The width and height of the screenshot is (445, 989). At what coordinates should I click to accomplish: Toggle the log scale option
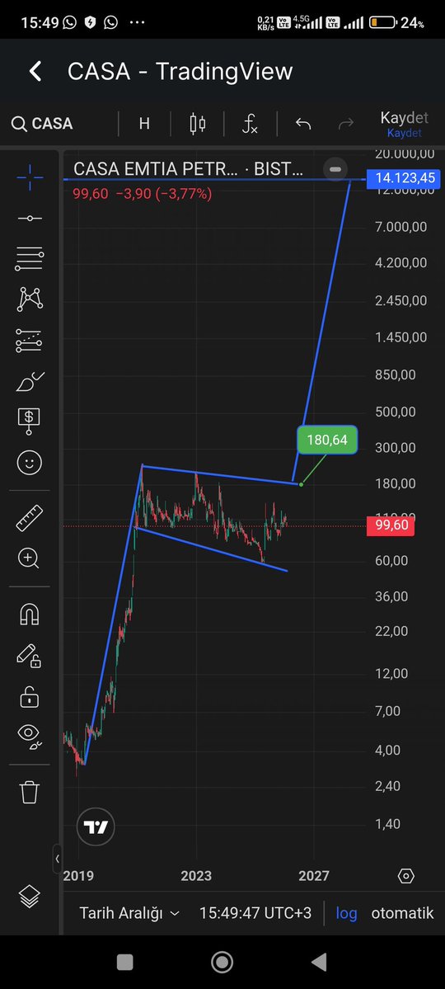point(346,912)
